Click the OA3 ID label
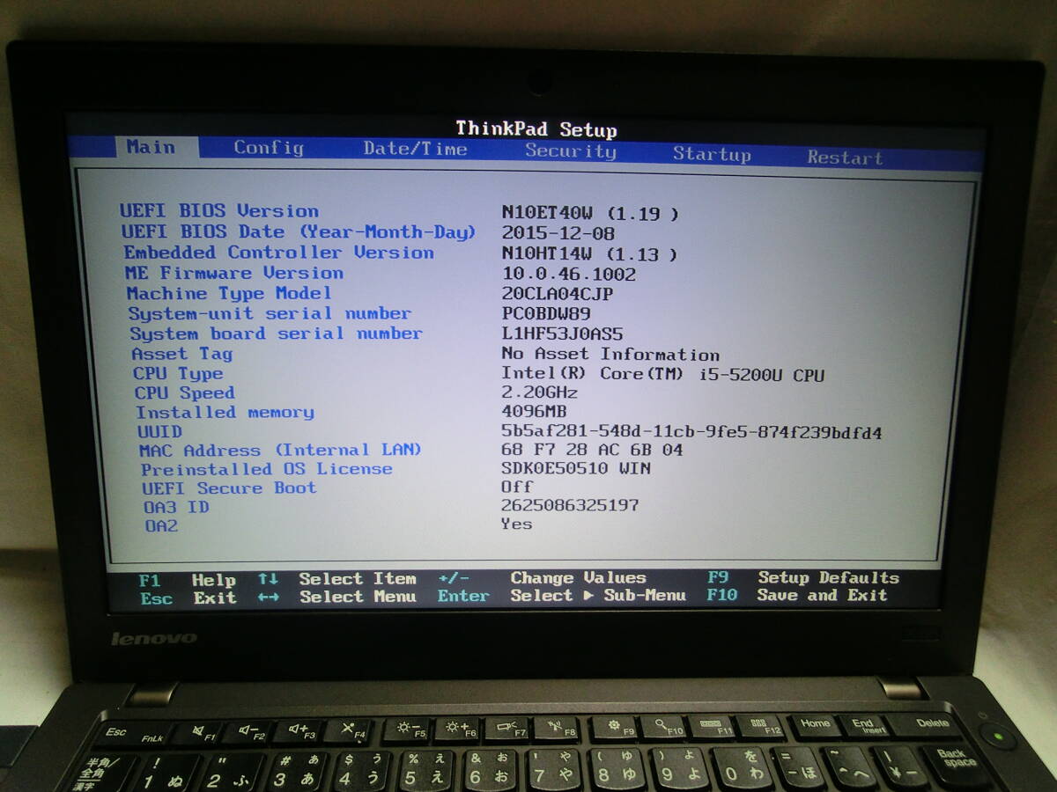Viewport: 1057px width, 792px height. 176,507
